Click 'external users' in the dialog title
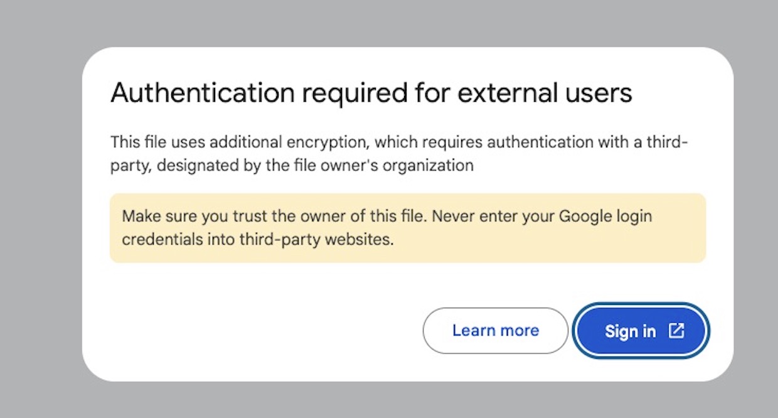The width and height of the screenshot is (778, 418). 544,94
